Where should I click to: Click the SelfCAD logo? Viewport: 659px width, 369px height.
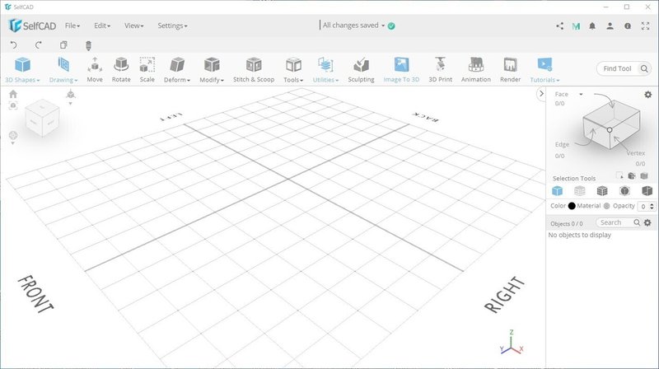tap(32, 26)
